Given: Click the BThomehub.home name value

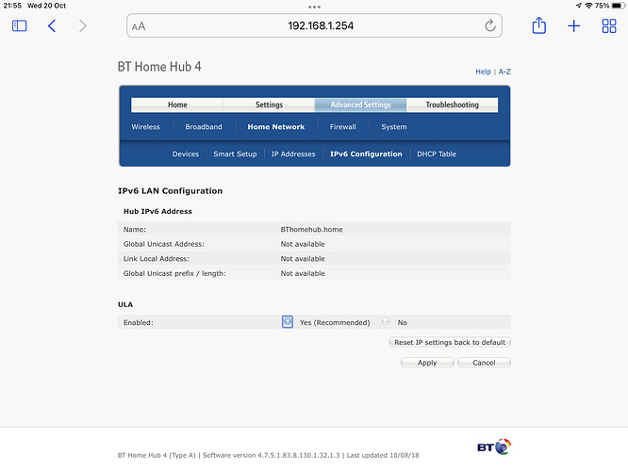Looking at the screenshot, I should [x=311, y=230].
